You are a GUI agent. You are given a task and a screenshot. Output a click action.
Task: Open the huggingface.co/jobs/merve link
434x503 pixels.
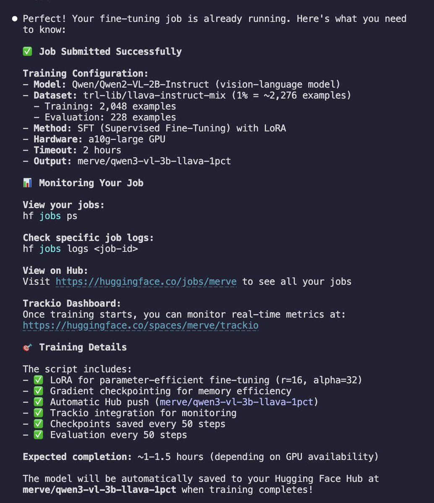pos(146,282)
